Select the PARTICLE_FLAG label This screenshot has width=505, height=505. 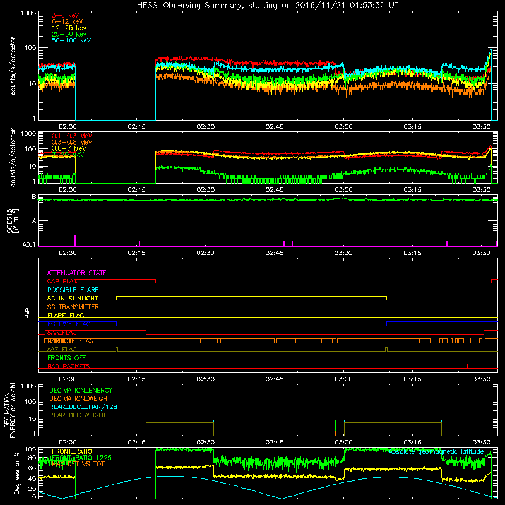click(x=71, y=341)
